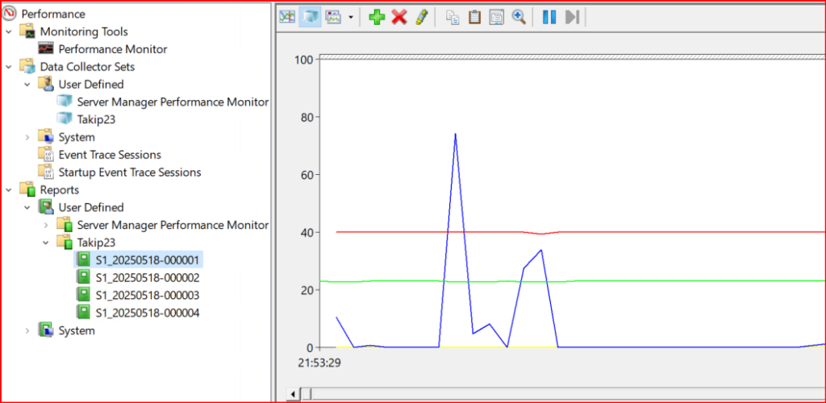Click the Change Graph Type icon

(x=334, y=17)
